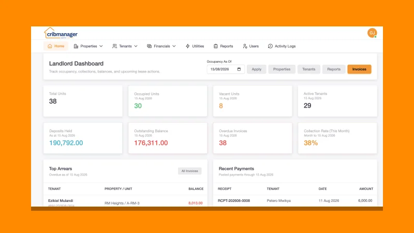
Task: Click the Financials money icon
Action: 150,46
